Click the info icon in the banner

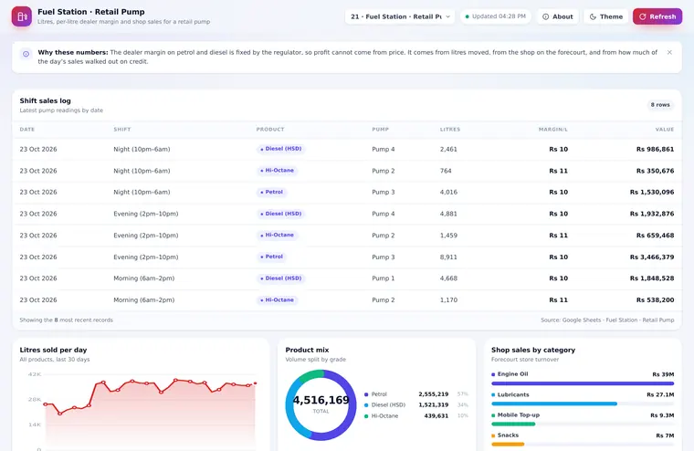click(x=26, y=54)
